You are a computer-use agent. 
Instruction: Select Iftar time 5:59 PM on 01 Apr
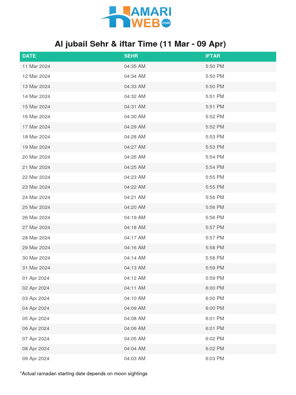[x=215, y=278]
